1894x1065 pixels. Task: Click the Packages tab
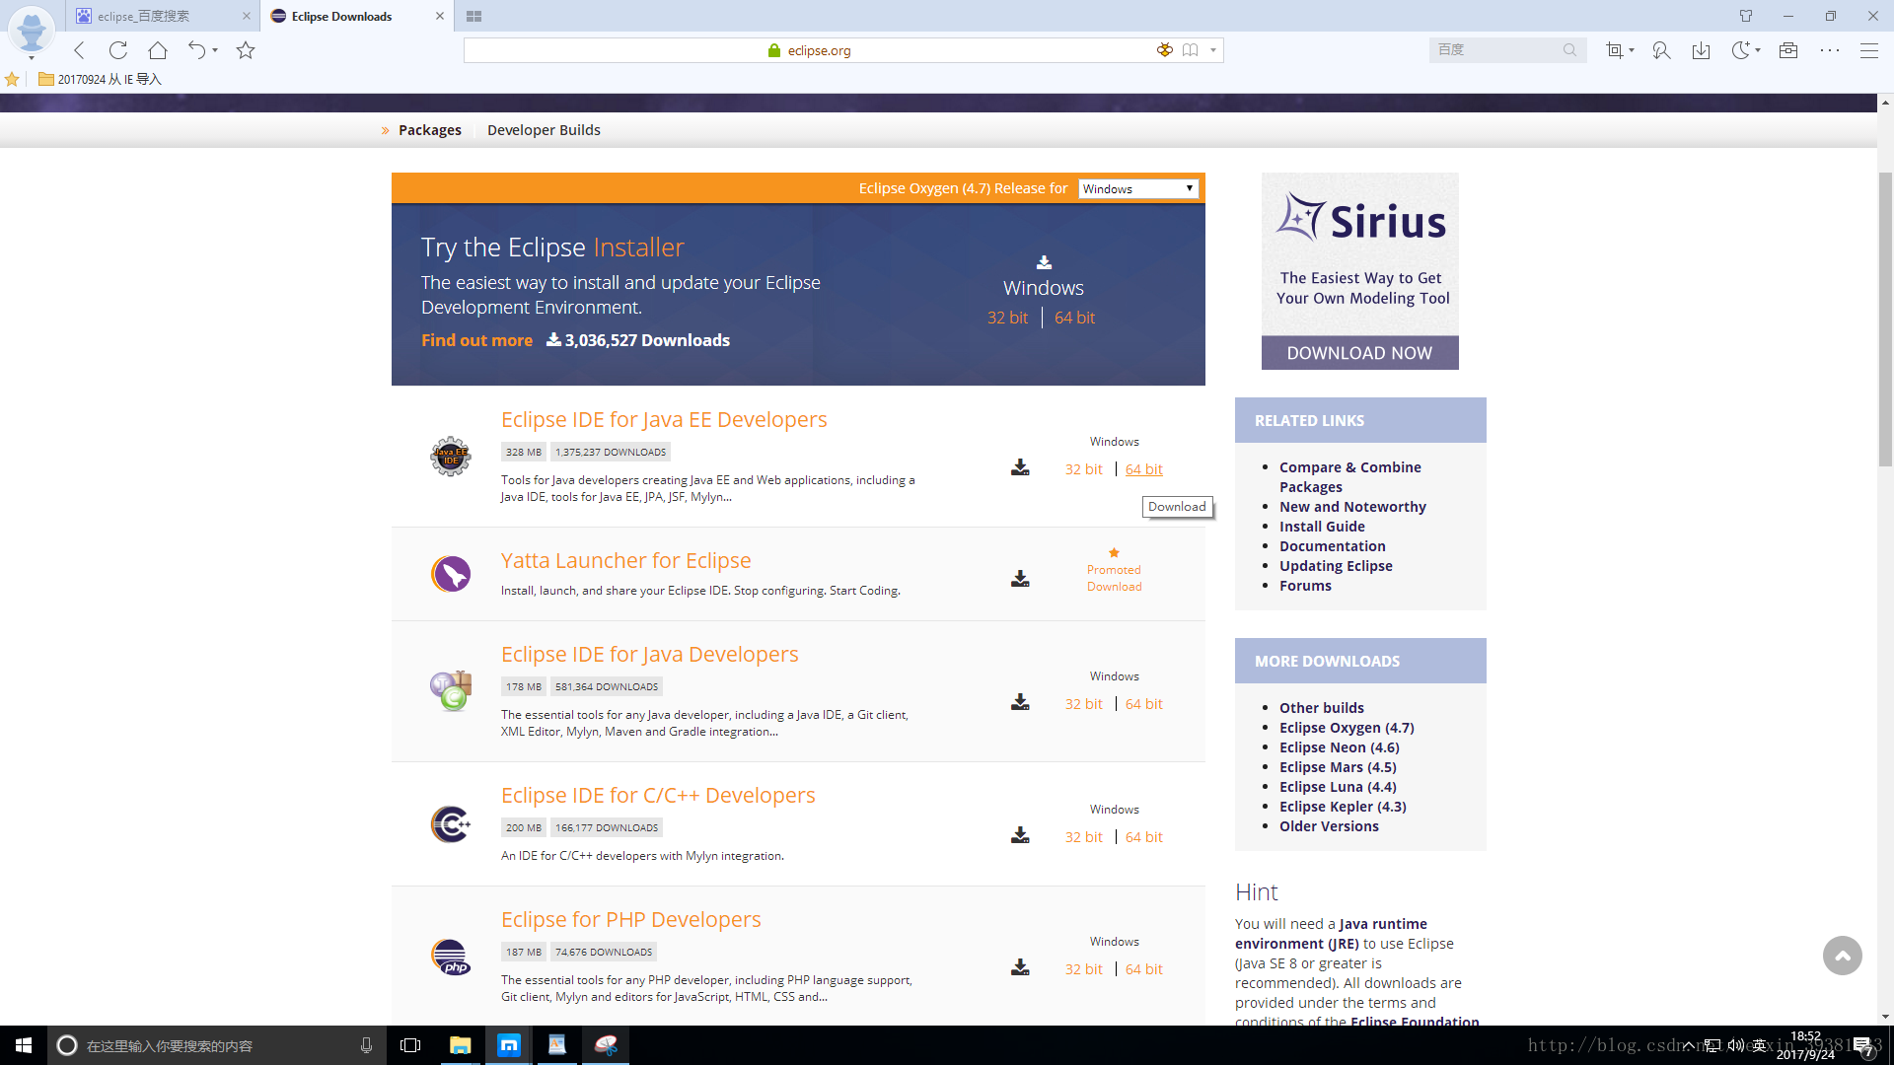pos(429,129)
